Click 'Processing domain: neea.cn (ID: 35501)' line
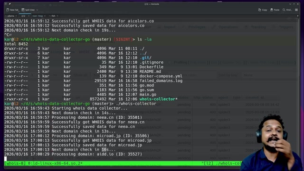 (73, 117)
